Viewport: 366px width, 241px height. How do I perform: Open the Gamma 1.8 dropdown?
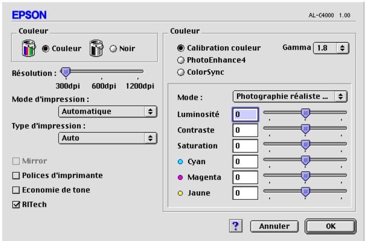331,48
